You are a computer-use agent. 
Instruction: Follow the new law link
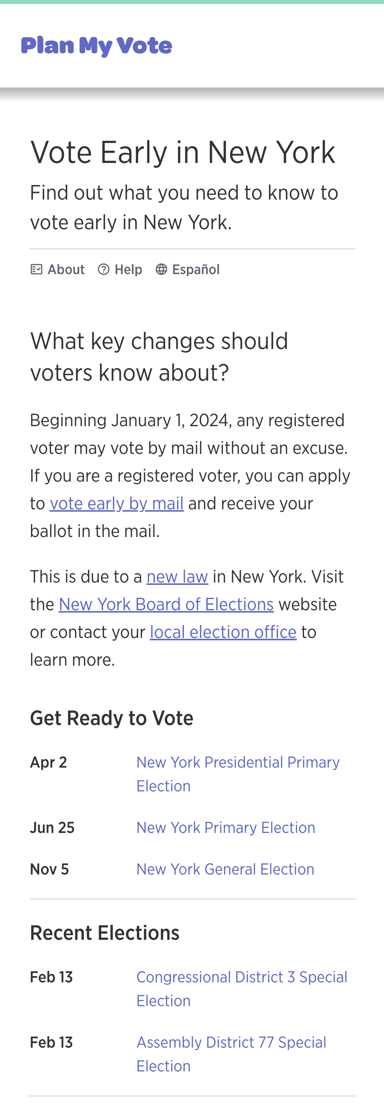tap(177, 576)
